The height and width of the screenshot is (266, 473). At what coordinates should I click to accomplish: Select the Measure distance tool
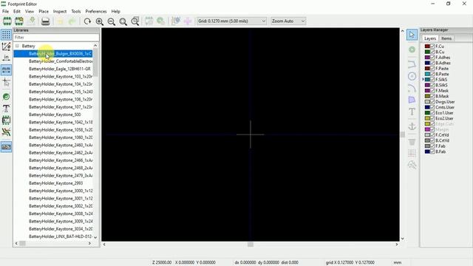tap(412, 165)
